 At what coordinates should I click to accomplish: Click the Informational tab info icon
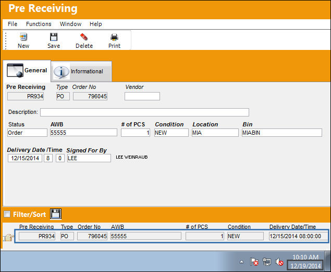click(x=61, y=72)
